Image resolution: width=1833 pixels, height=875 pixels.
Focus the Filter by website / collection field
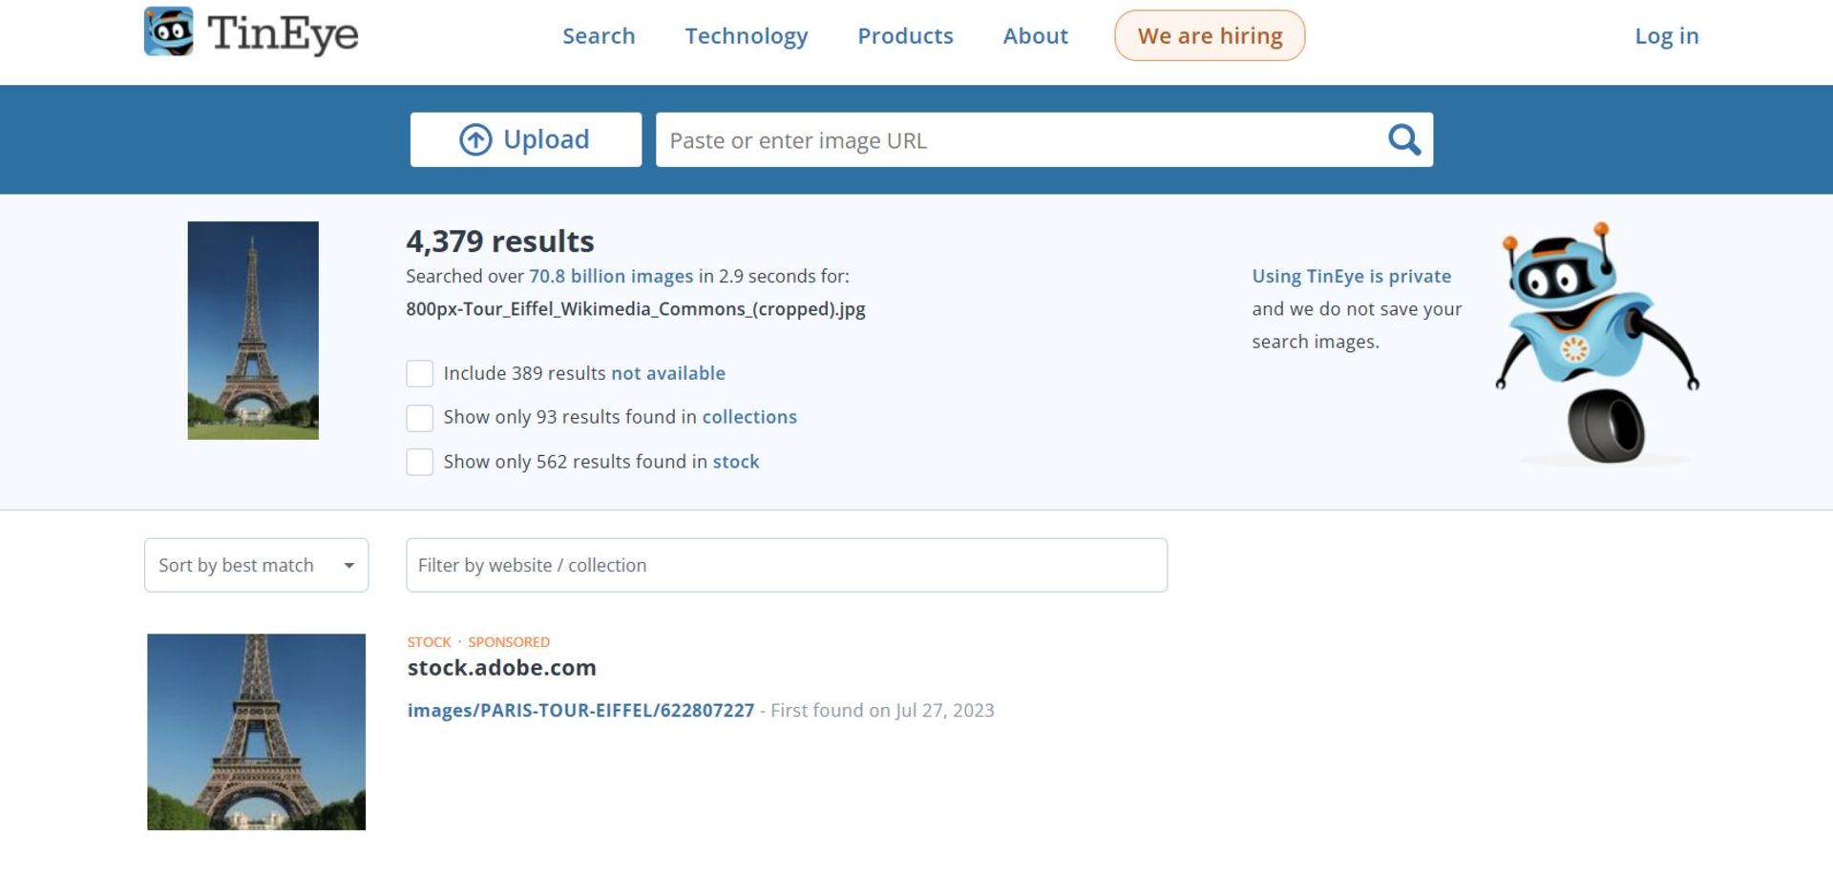tap(786, 565)
